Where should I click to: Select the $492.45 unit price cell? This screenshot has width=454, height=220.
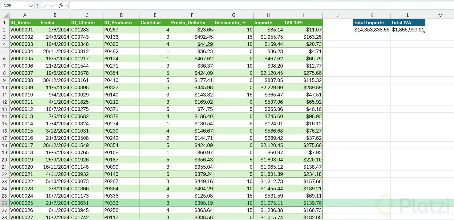pos(192,37)
